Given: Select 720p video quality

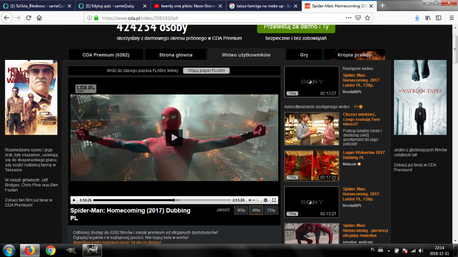Looking at the screenshot, I should coord(271,210).
